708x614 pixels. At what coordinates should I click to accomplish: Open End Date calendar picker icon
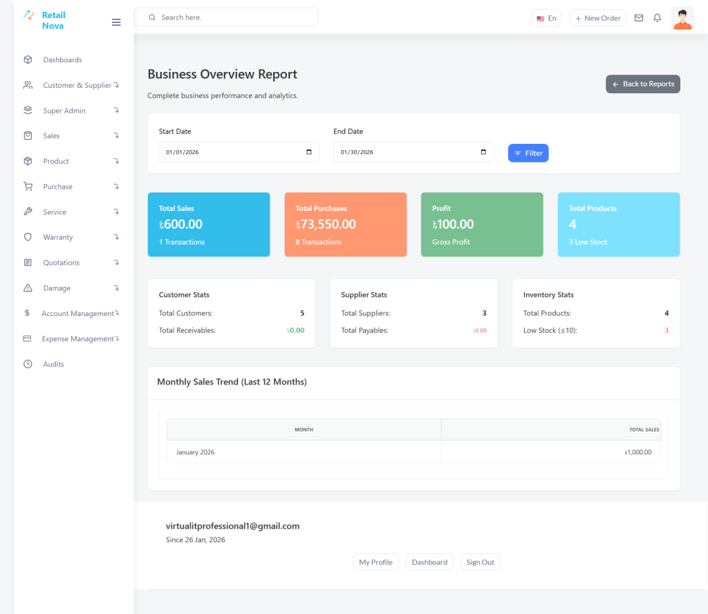tap(483, 152)
